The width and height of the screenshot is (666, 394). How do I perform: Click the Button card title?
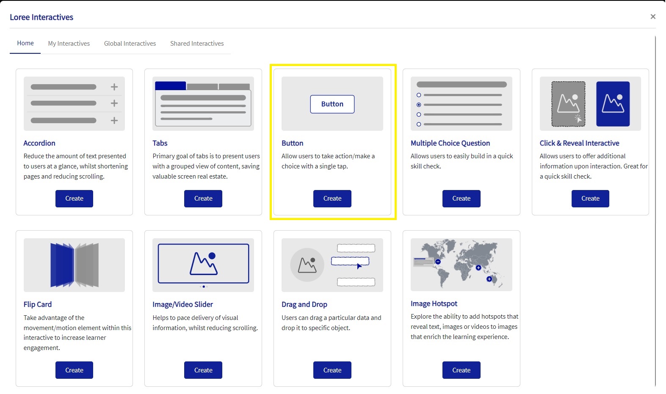tap(293, 143)
